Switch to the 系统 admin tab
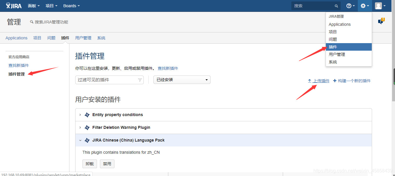Screen dimensions: 395x176 (x=101, y=38)
